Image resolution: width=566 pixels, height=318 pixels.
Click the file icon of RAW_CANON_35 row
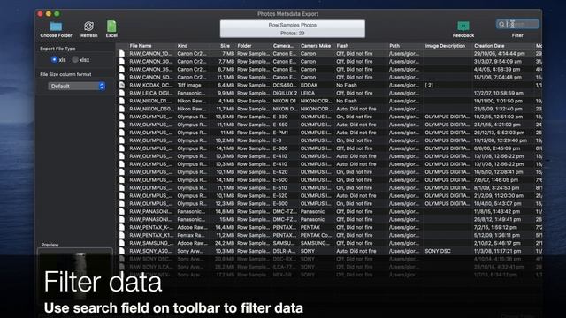[122, 69]
